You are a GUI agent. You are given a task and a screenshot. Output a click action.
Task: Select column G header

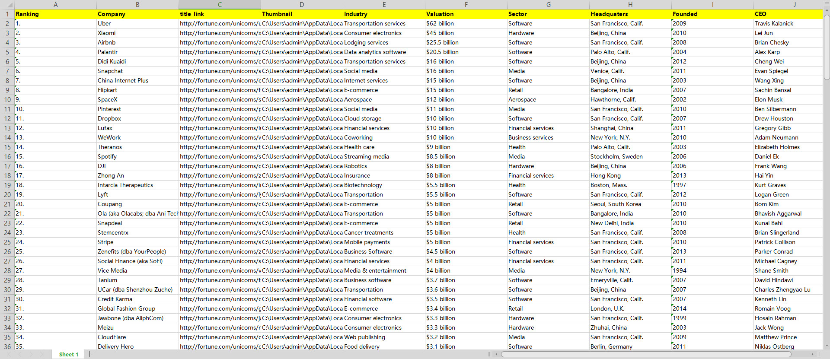click(x=548, y=4)
